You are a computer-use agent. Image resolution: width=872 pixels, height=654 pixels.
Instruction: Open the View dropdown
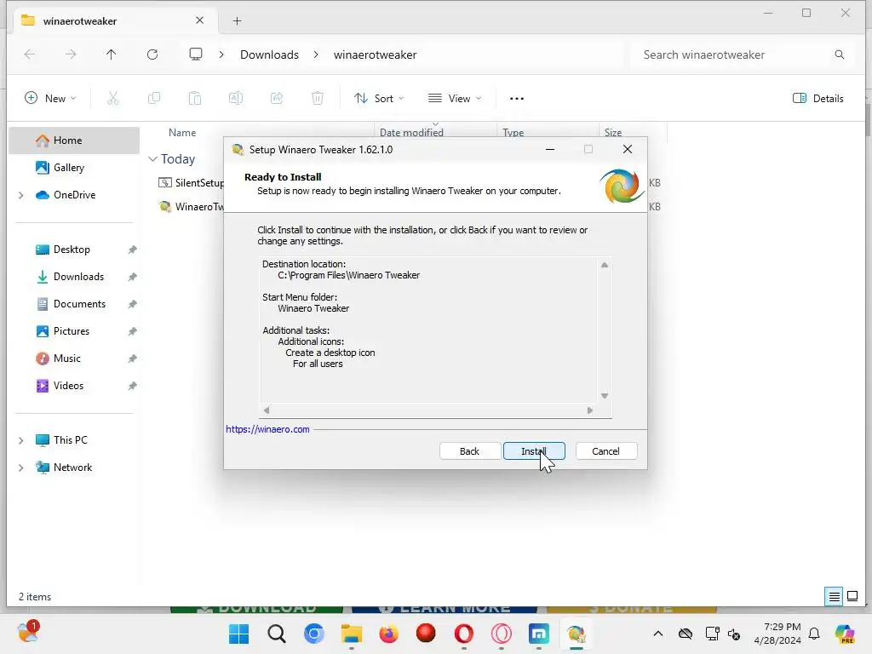pos(455,99)
